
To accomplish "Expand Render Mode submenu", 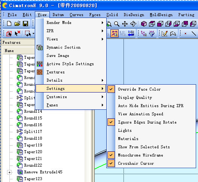I will click(x=71, y=22).
